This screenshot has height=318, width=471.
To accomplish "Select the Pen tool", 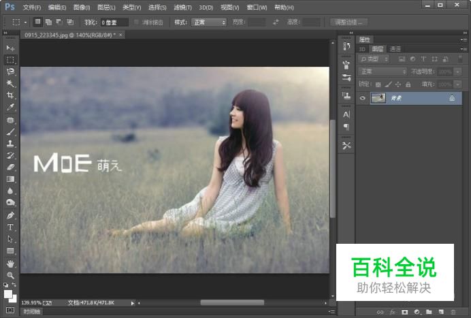I will tap(10, 215).
